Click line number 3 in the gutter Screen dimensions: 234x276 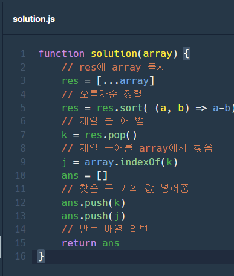tap(23, 80)
